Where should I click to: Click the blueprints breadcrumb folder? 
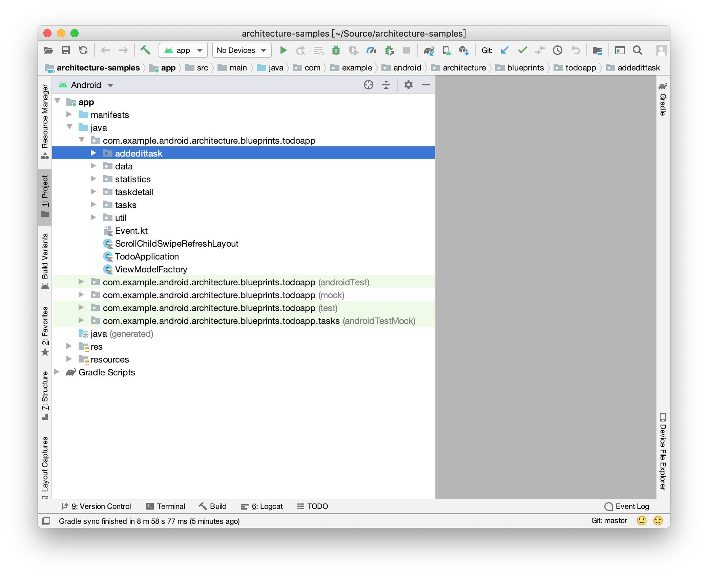pos(520,68)
